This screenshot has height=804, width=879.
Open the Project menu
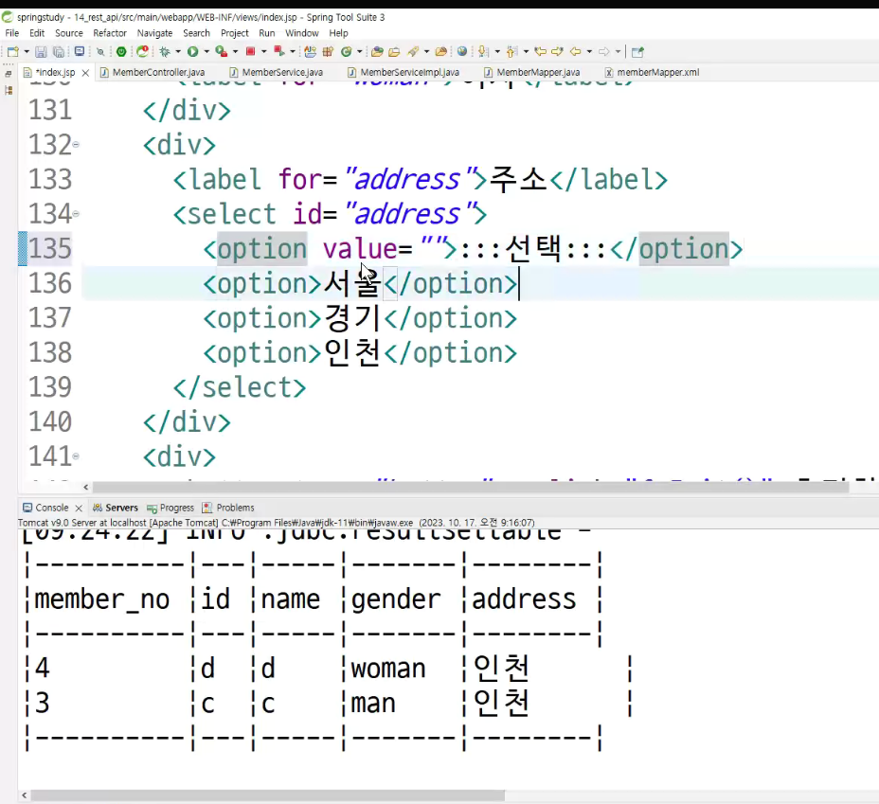(x=234, y=33)
